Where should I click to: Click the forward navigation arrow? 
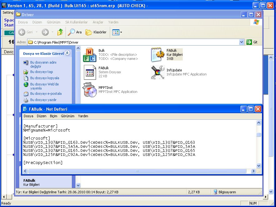tap(45, 32)
